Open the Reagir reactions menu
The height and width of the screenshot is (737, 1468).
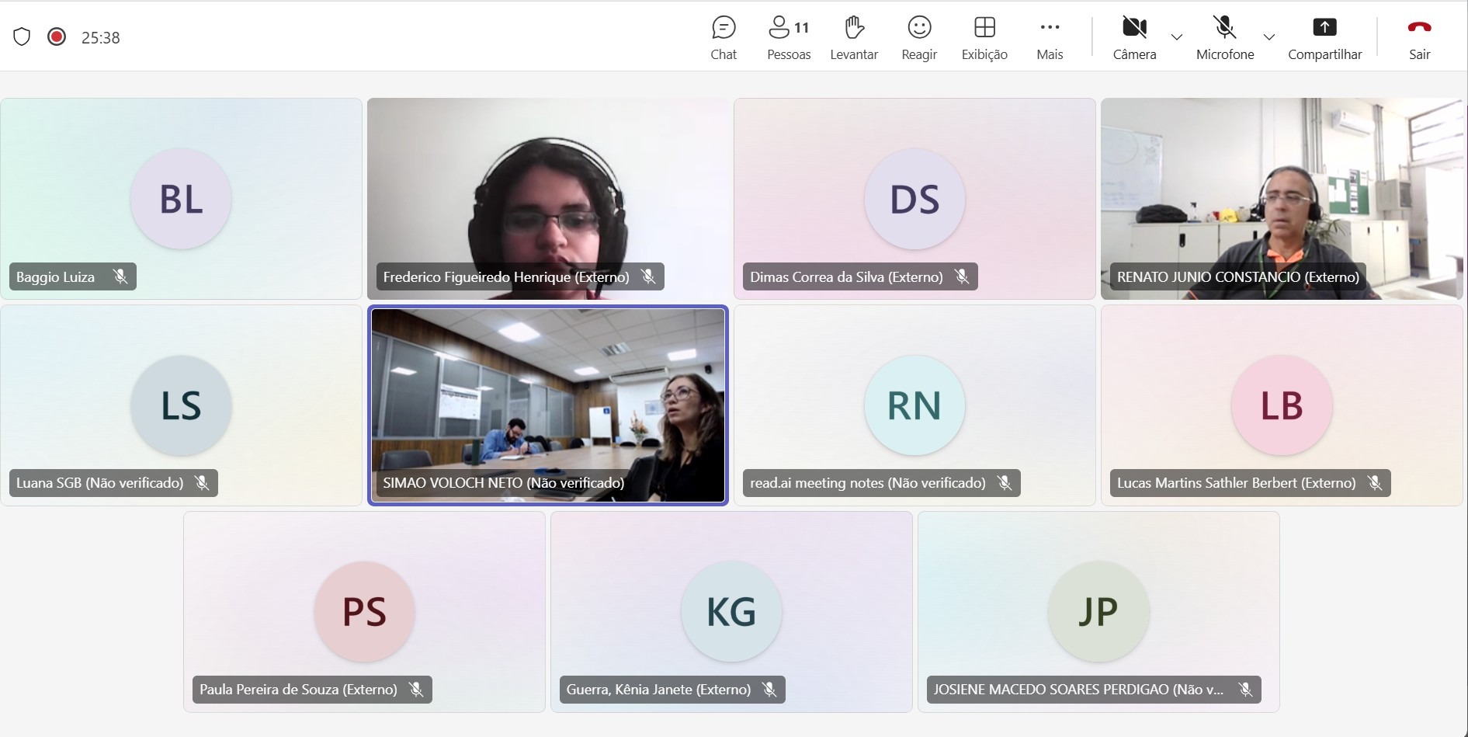tap(919, 37)
